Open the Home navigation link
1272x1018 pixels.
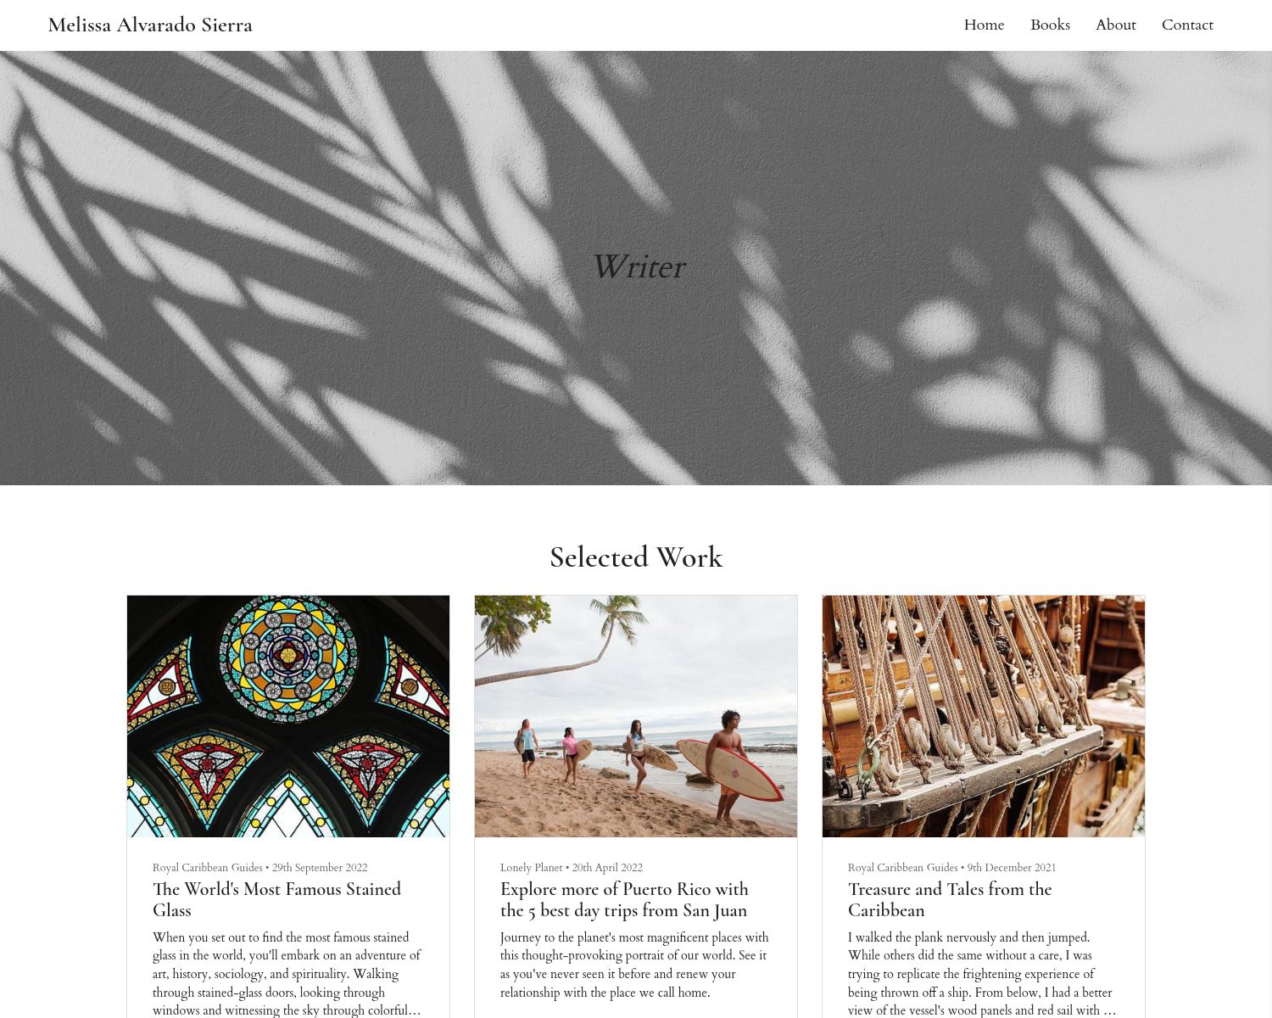click(984, 25)
